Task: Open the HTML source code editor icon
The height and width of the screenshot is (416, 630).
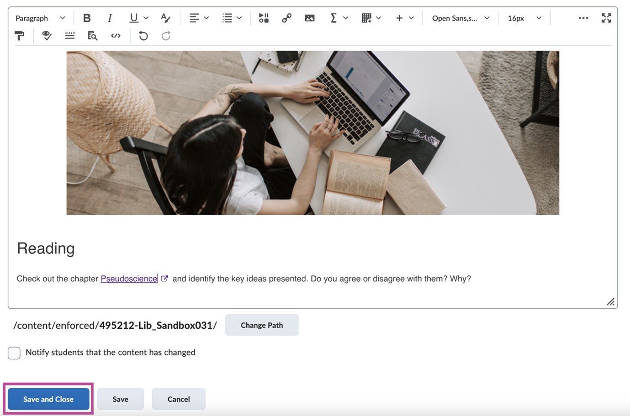Action: tap(116, 36)
